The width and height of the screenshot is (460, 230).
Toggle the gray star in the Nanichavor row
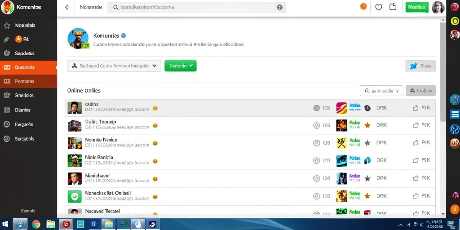pos(367,178)
